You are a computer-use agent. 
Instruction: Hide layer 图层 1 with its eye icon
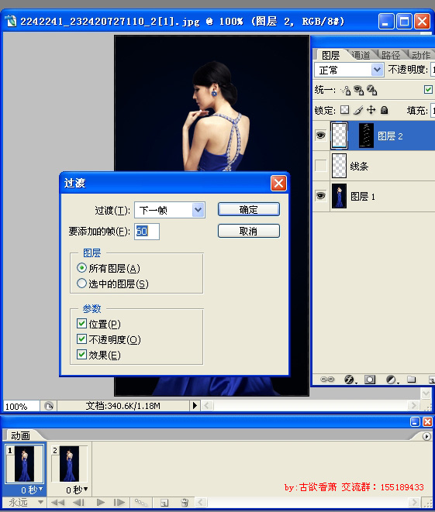tap(320, 196)
